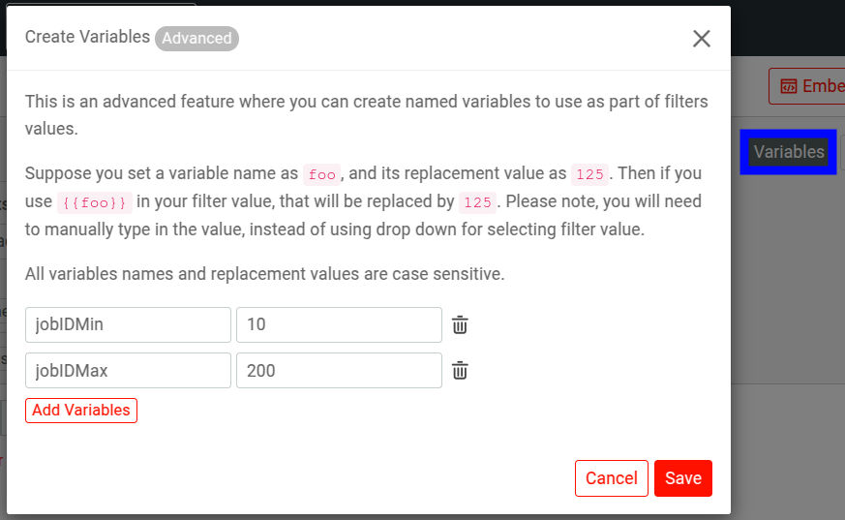The image size is (845, 520).
Task: Focus the jobIDMin variable name field
Action: (128, 325)
